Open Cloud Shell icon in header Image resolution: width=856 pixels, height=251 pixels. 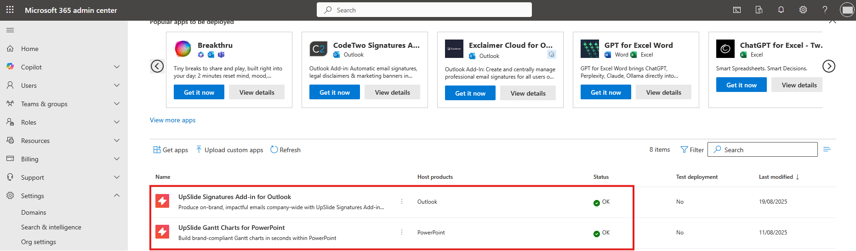tap(737, 10)
